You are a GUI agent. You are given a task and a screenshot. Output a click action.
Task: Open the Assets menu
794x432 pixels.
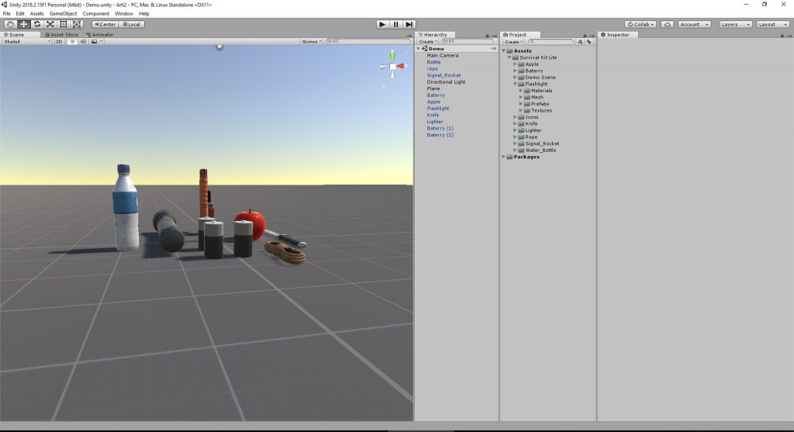(37, 14)
